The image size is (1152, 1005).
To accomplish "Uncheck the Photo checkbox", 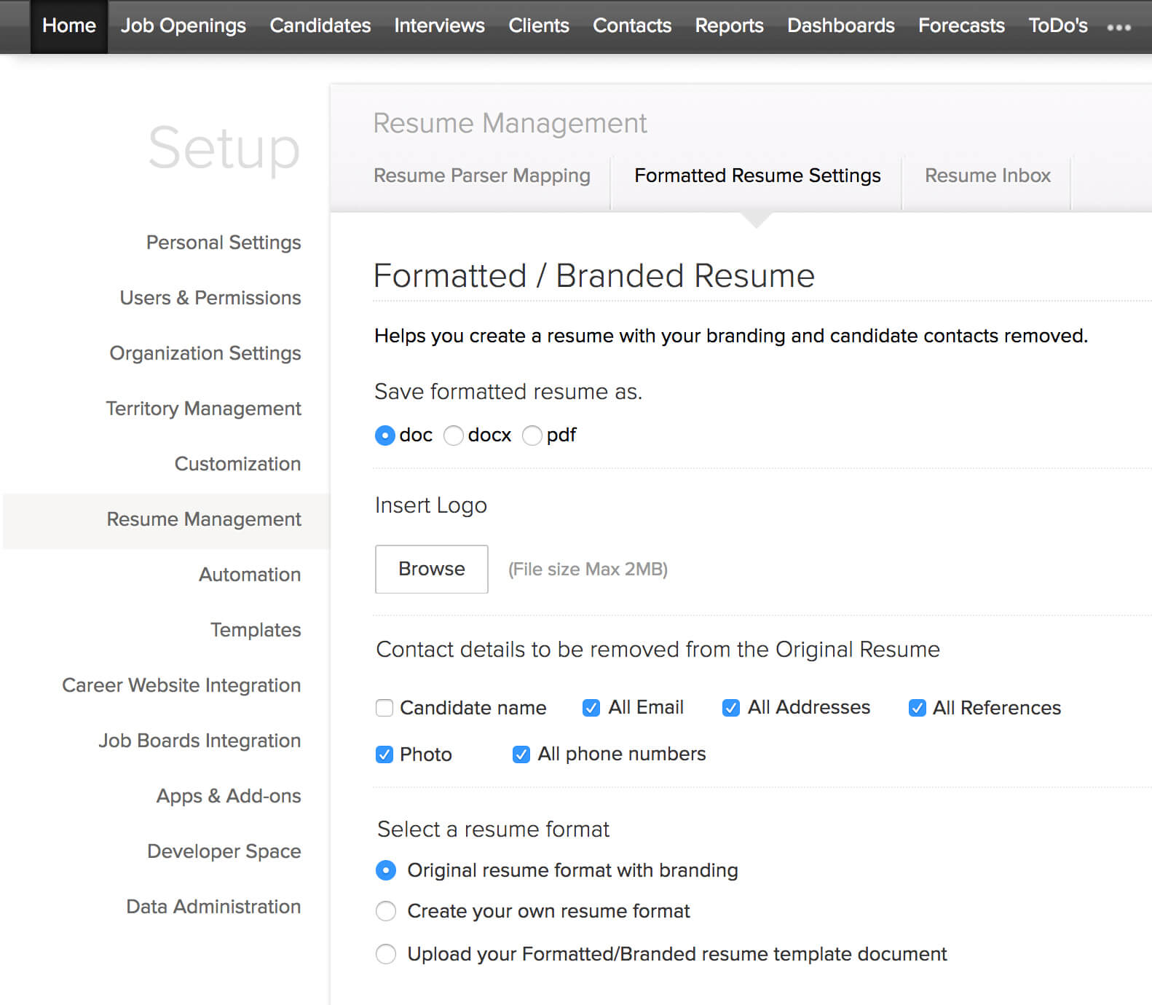I will coord(384,754).
